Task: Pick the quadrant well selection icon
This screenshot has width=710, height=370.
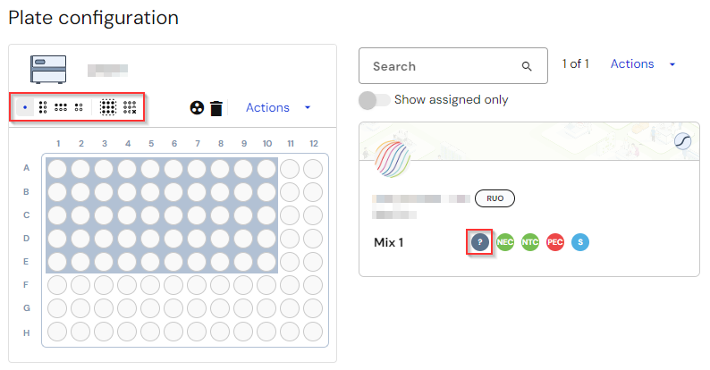Action: (x=79, y=107)
